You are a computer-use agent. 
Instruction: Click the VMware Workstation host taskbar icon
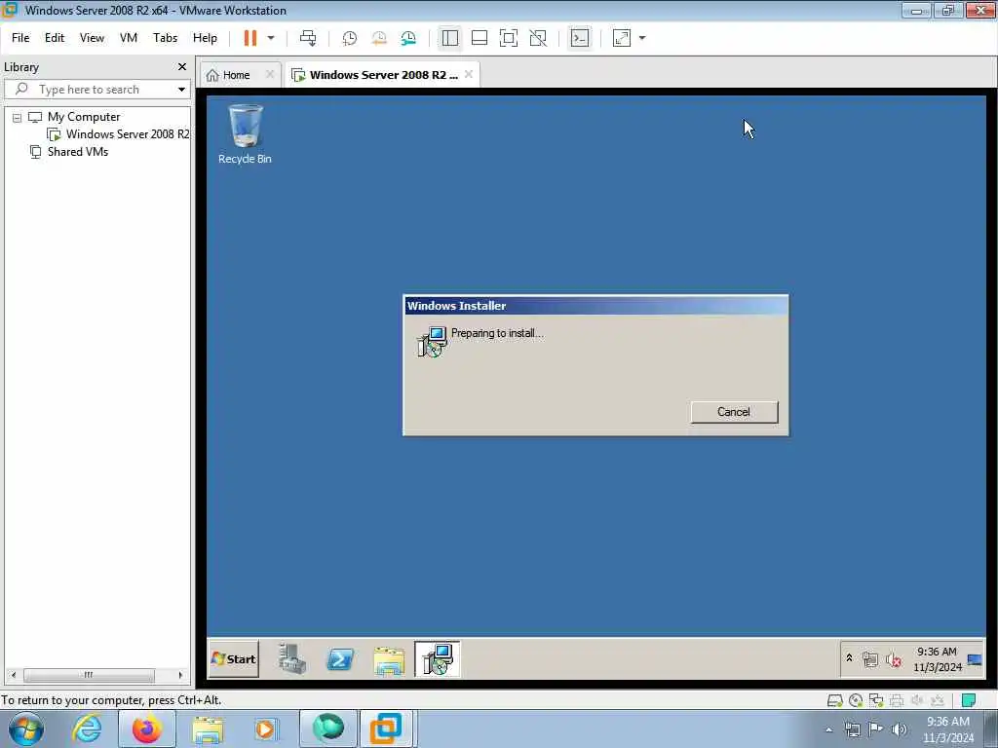(x=386, y=729)
